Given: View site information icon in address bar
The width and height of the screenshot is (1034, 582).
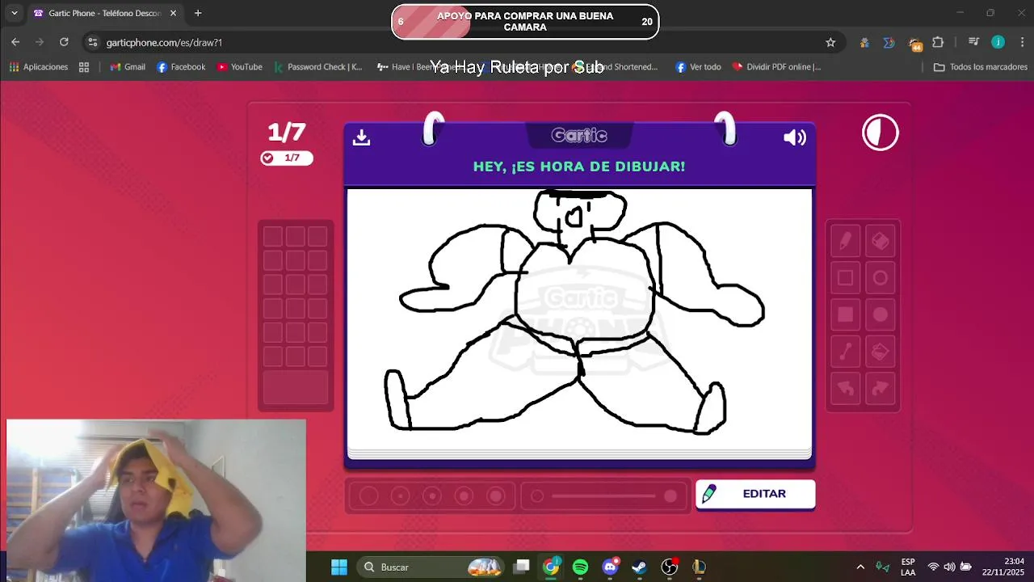Looking at the screenshot, I should pyautogui.click(x=93, y=42).
